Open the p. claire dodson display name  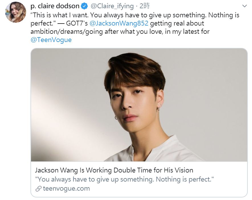tap(55, 6)
